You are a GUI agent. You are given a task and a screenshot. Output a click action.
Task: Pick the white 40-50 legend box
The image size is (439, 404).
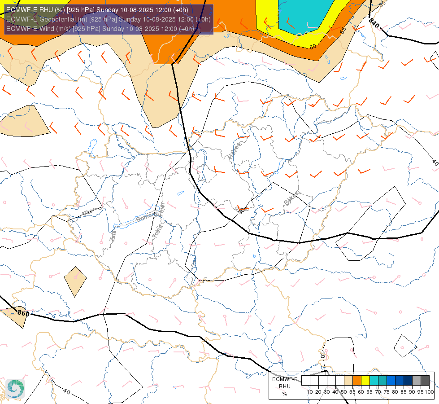point(340,381)
